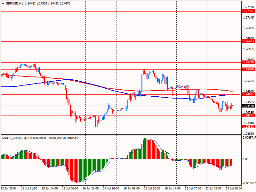Open the chart menu triangle beside GBPUSD,H1
This screenshot has width=256, height=192.
click(x=3, y=4)
